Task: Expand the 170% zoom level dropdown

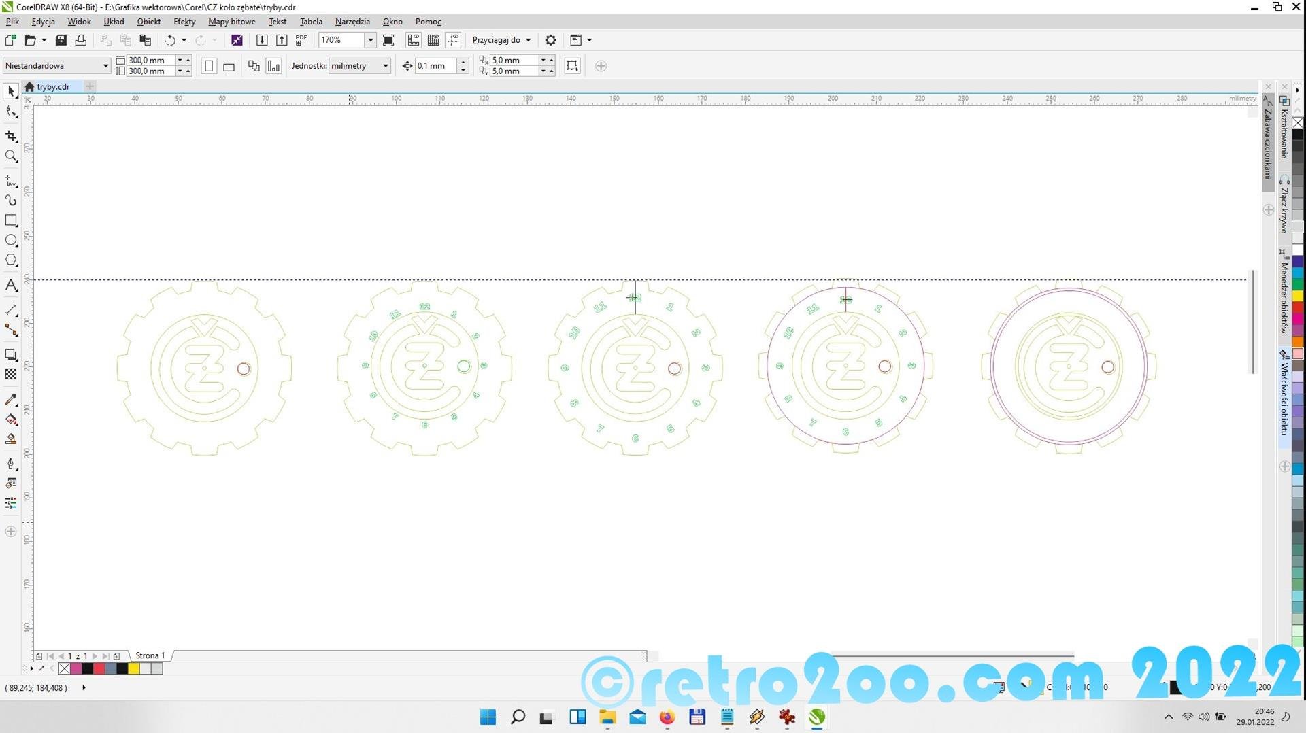Action: (370, 40)
